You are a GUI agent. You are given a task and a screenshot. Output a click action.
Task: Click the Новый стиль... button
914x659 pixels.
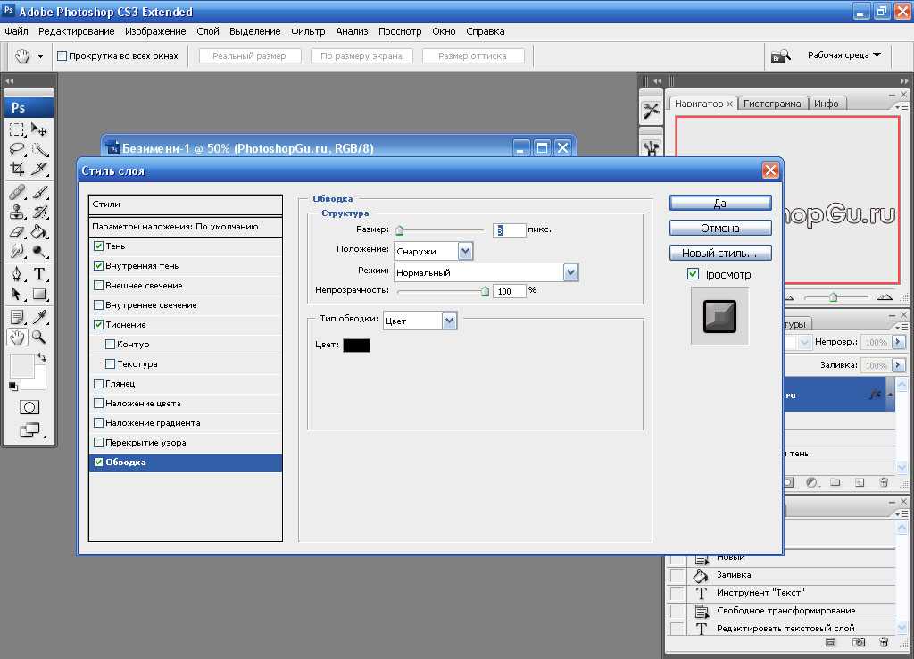720,253
